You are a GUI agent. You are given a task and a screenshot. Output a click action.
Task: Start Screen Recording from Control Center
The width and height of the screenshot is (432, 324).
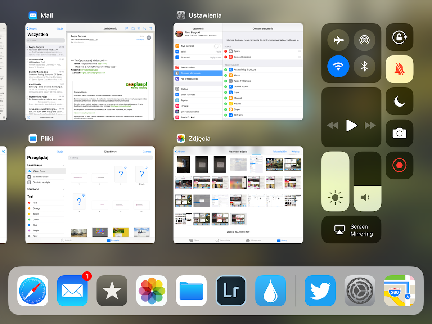coord(399,166)
